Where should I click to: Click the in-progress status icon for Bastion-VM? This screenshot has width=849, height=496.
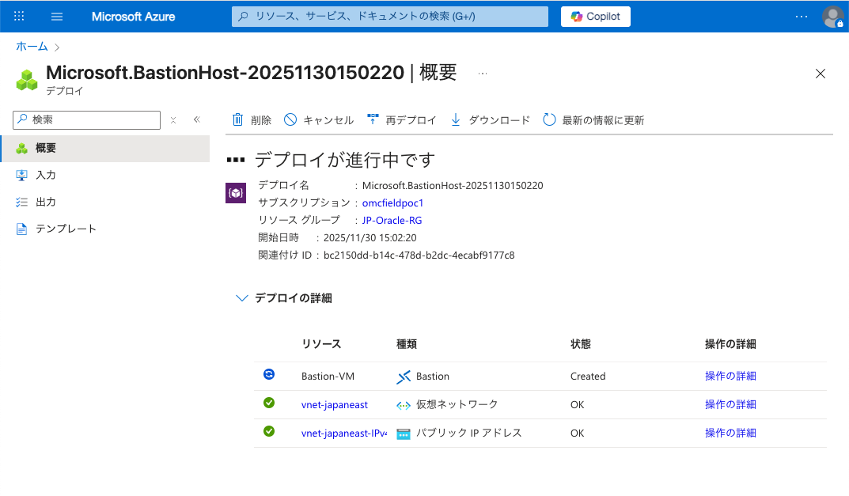(x=269, y=374)
